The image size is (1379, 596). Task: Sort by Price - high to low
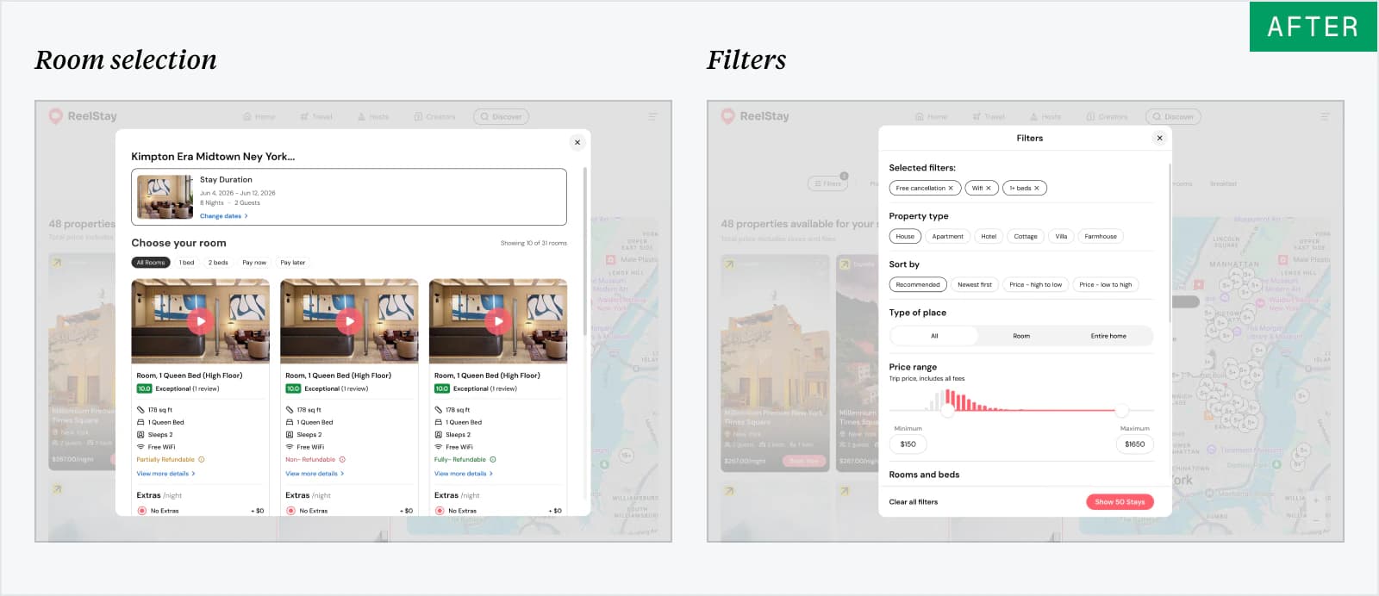pos(1036,284)
